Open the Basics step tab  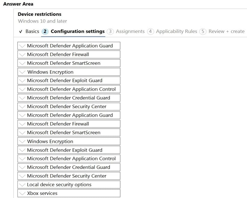tap(29, 31)
